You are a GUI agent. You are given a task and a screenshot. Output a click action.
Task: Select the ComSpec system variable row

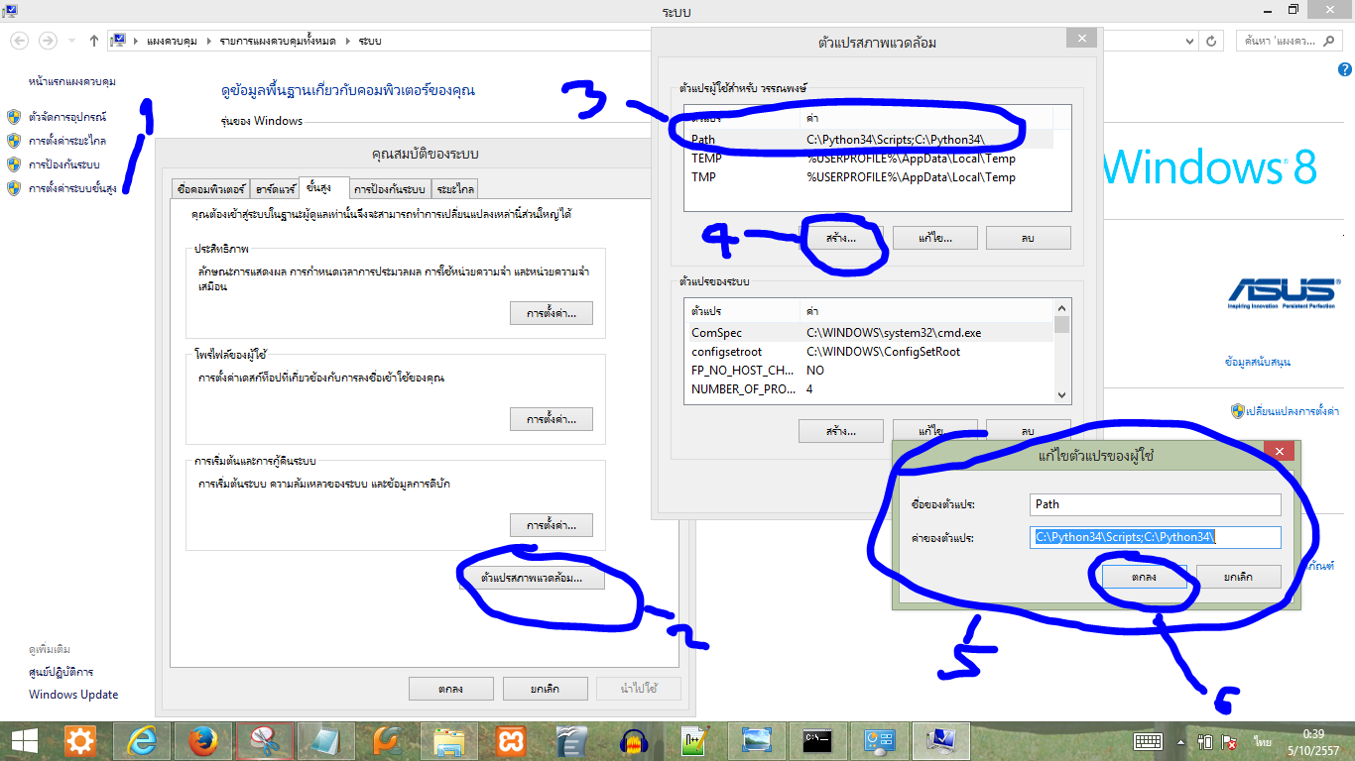(x=871, y=333)
